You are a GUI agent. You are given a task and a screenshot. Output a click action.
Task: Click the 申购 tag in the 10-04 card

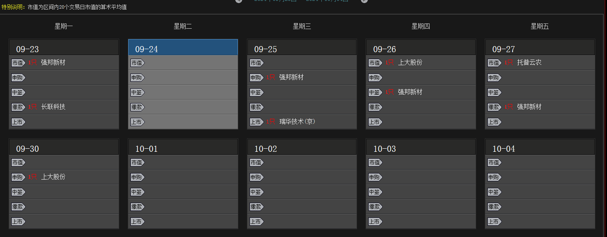pyautogui.click(x=494, y=177)
